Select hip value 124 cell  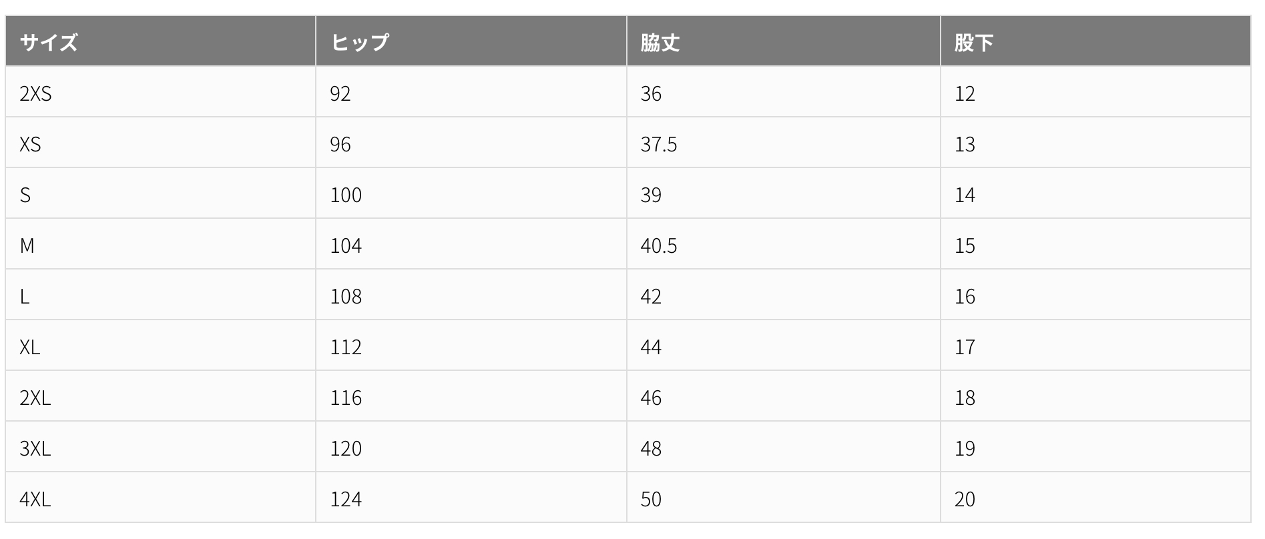[x=471, y=498]
